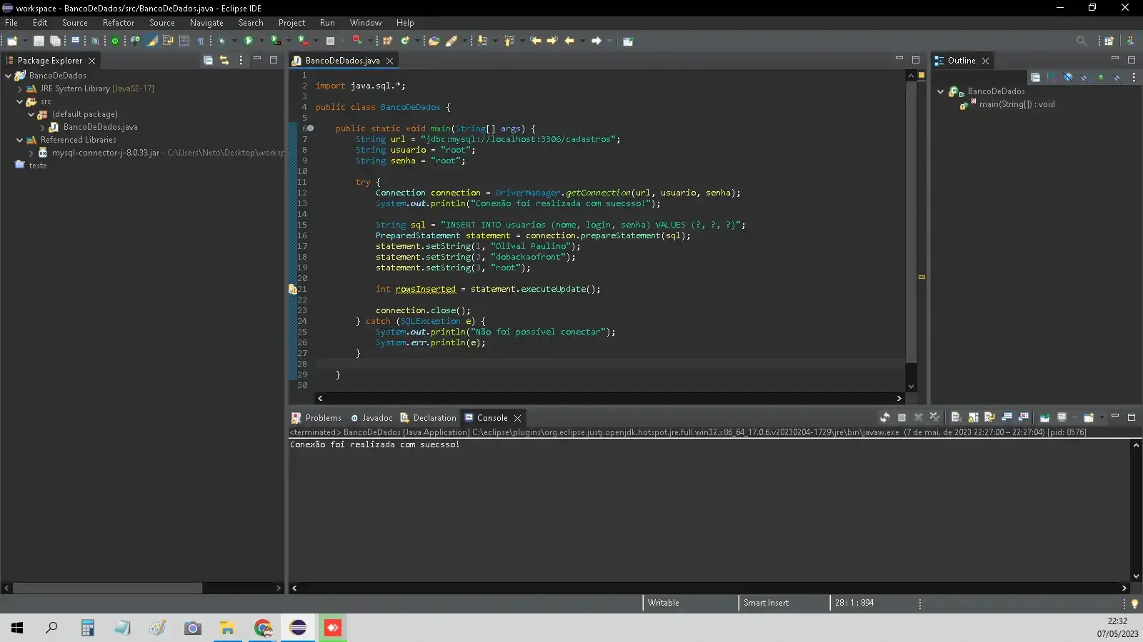Image resolution: width=1143 pixels, height=642 pixels.
Task: Collapse the (default package) node
Action: point(31,114)
